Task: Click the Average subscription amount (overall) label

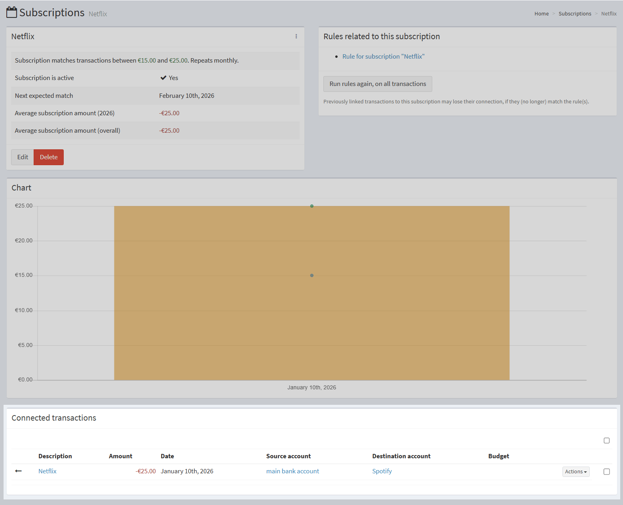Action: pos(67,131)
